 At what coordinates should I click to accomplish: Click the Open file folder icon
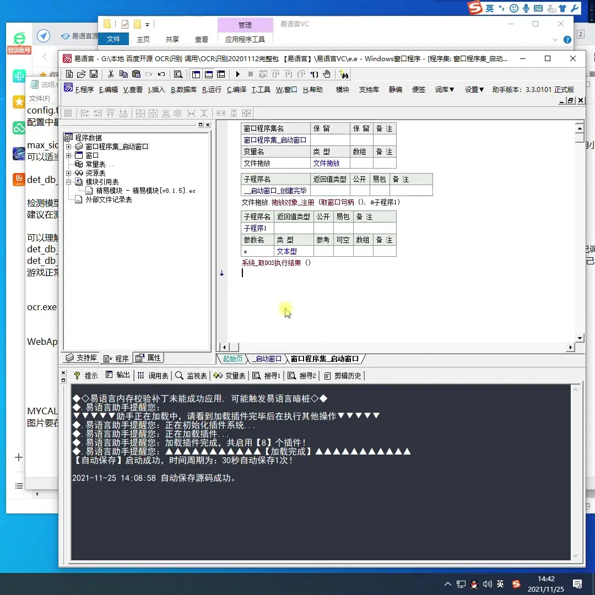point(81,74)
